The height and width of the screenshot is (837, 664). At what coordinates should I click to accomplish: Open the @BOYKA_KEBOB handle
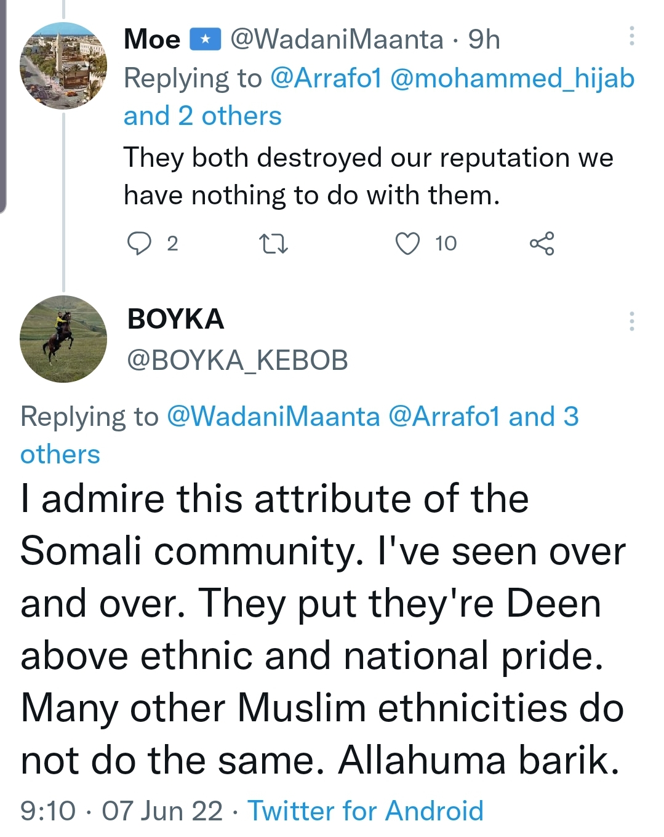pyautogui.click(x=238, y=360)
